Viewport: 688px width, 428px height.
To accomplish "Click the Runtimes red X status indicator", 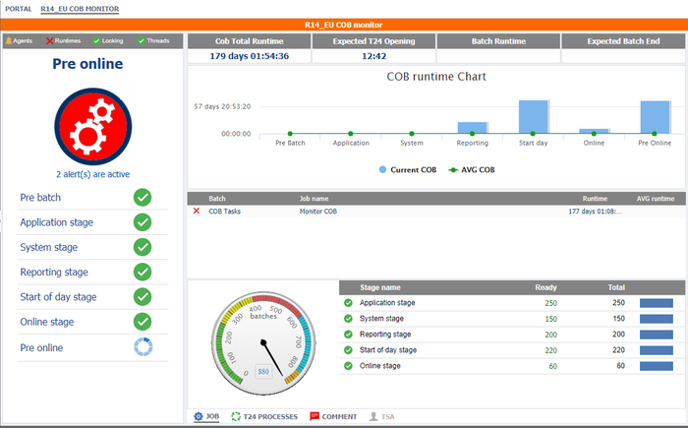I will point(50,41).
